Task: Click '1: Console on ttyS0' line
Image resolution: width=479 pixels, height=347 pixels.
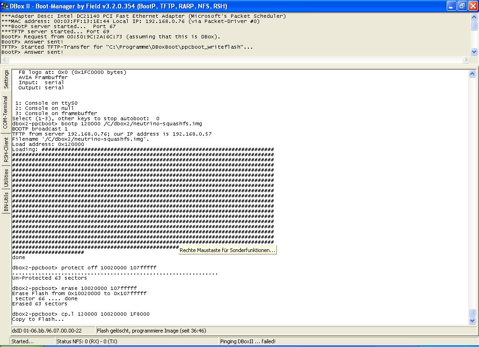Action: [46, 103]
